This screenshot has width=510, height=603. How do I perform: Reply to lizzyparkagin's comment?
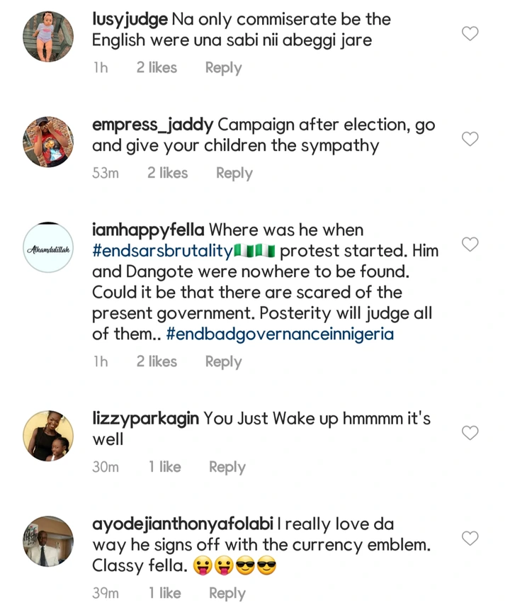click(x=227, y=467)
